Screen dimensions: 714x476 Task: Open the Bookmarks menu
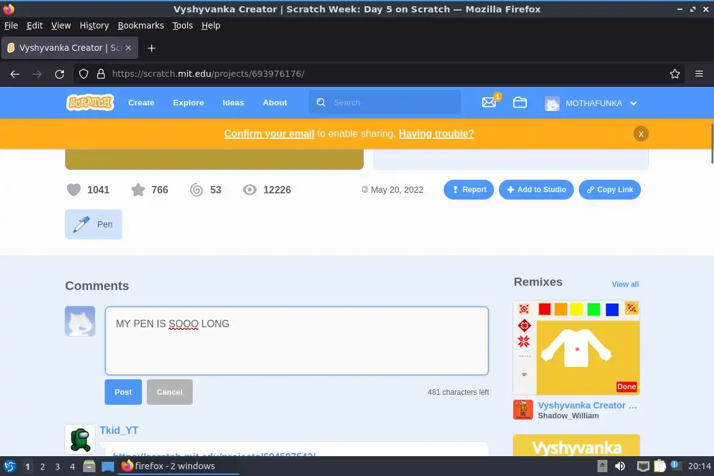[141, 25]
